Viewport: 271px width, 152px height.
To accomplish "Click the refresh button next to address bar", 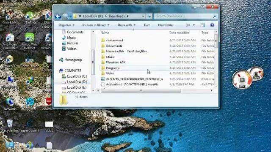I will [x=149, y=16].
